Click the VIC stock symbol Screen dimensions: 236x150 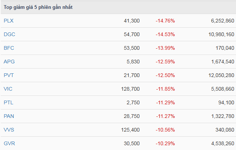click(x=8, y=89)
